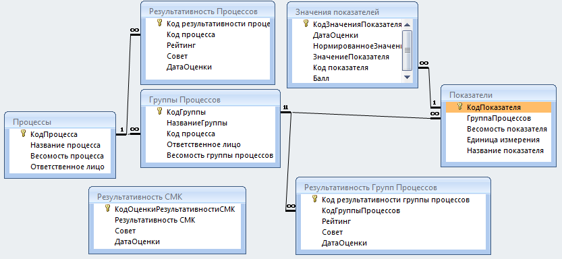Click key icon in Результативность Процессов table
Viewport: 562px width, 259px height.
pos(160,24)
